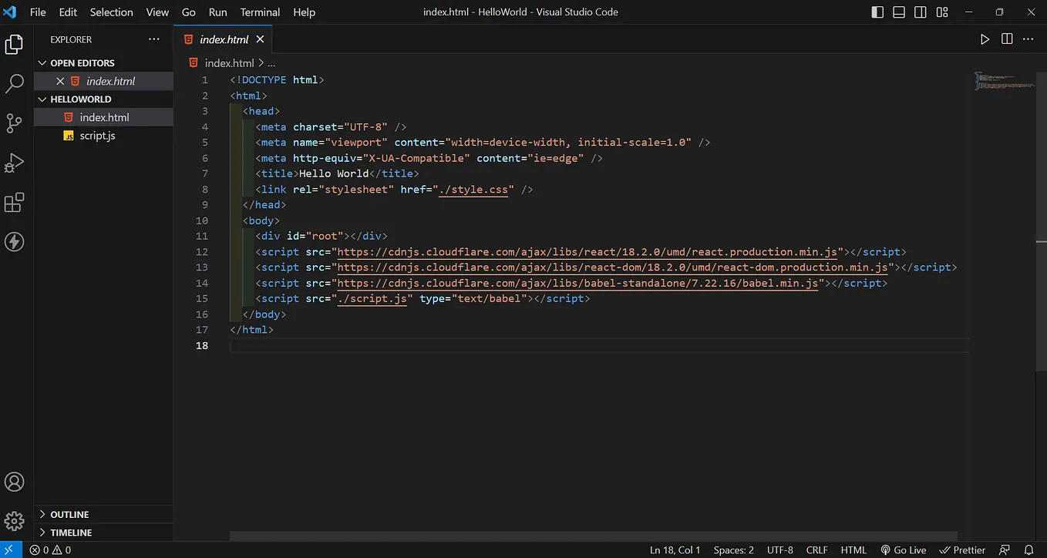This screenshot has height=558, width=1047.
Task: Toggle the secondary side bar
Action: coord(921,12)
